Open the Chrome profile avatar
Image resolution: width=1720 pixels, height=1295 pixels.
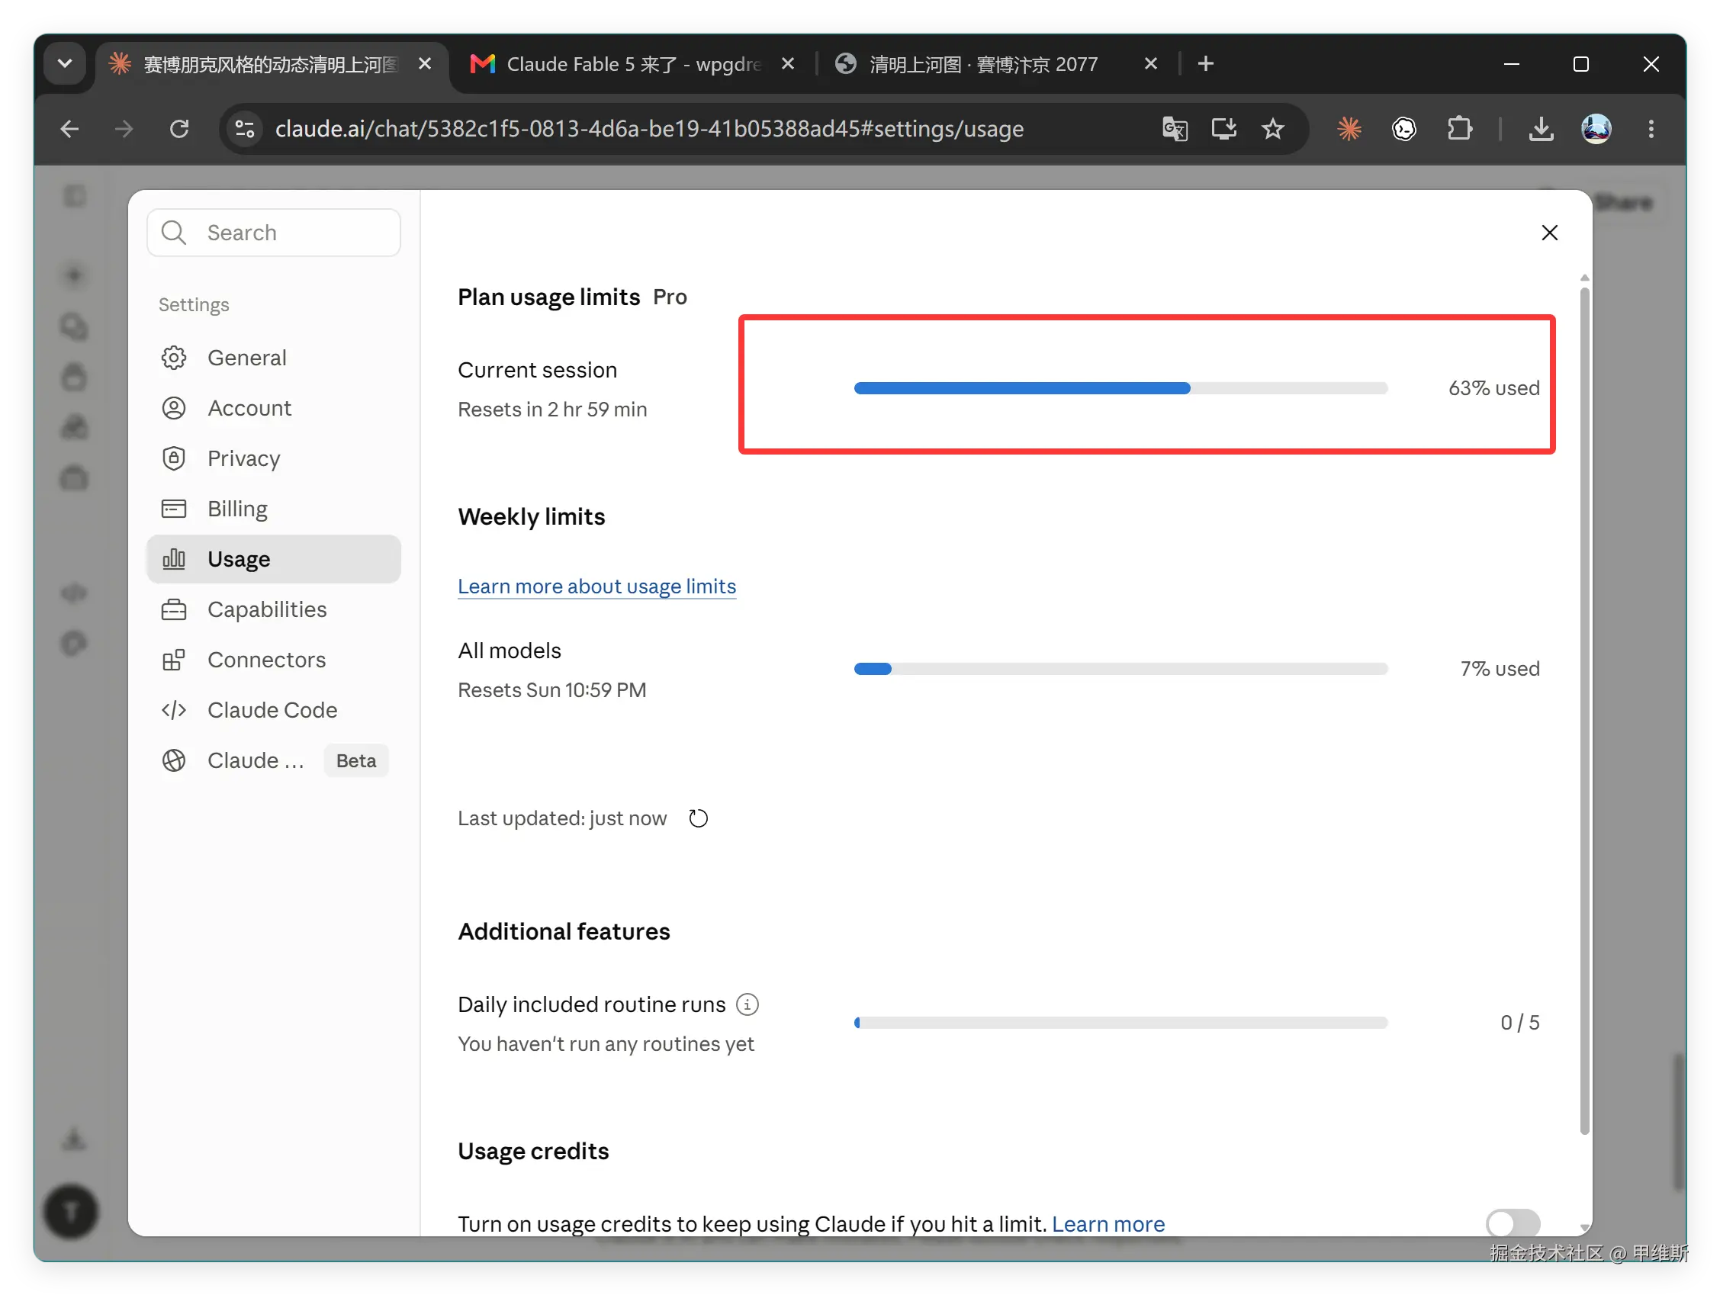coord(1596,129)
